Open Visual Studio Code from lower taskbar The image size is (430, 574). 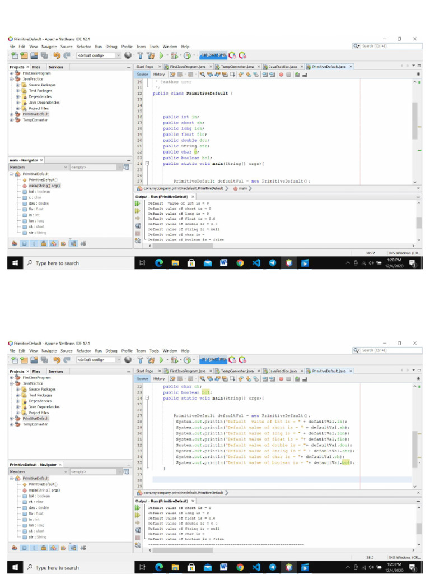256,567
